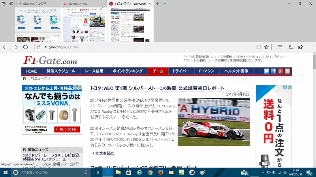Add page to favorites with star icon
The width and height of the screenshot is (316, 177).
click(266, 47)
